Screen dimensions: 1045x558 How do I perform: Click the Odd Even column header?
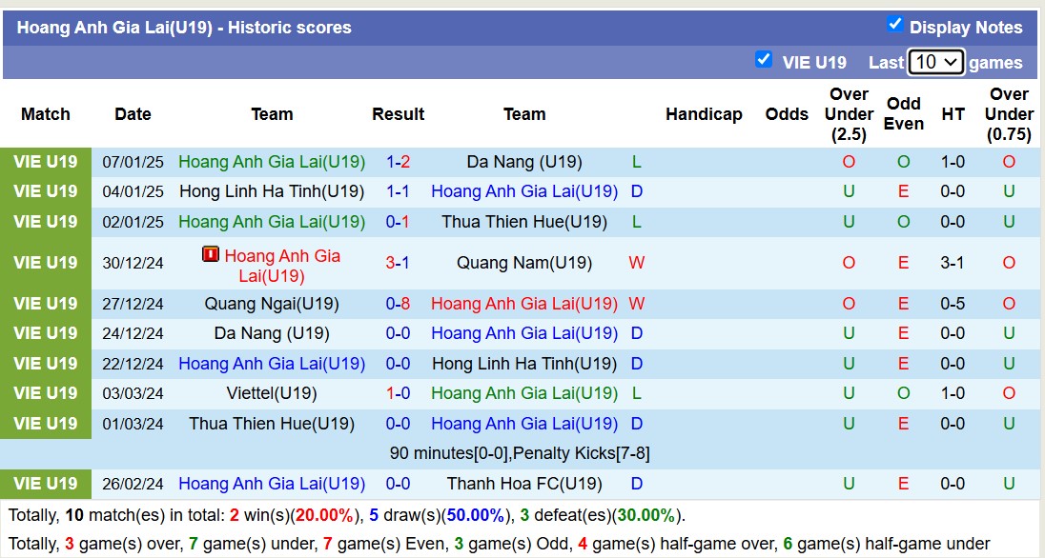coord(903,113)
